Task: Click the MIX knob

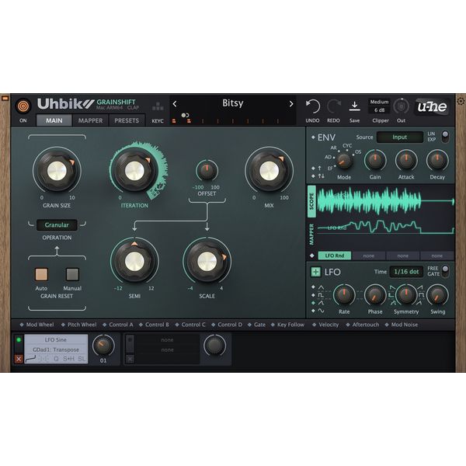Action: (268, 170)
